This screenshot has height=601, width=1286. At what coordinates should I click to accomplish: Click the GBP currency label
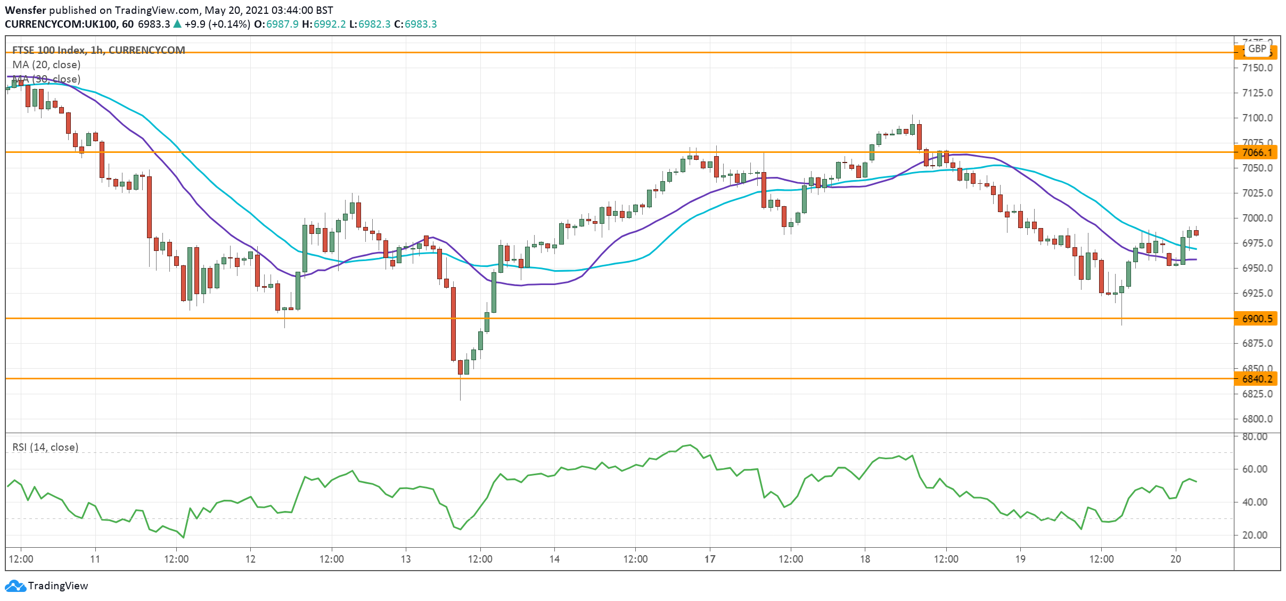(x=1257, y=49)
